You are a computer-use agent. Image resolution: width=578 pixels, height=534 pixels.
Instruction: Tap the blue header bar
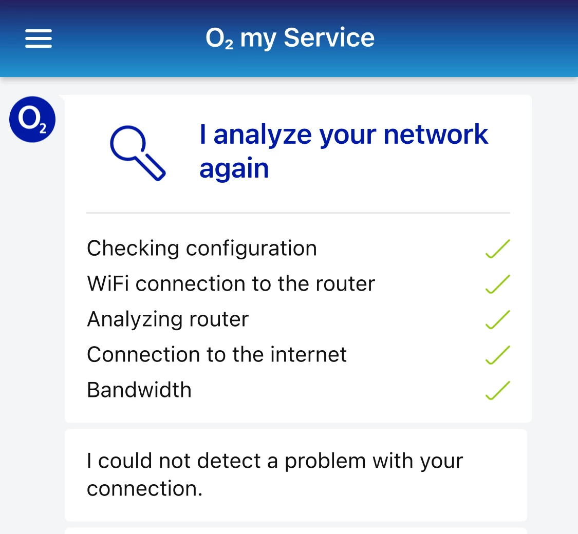(462, 39)
